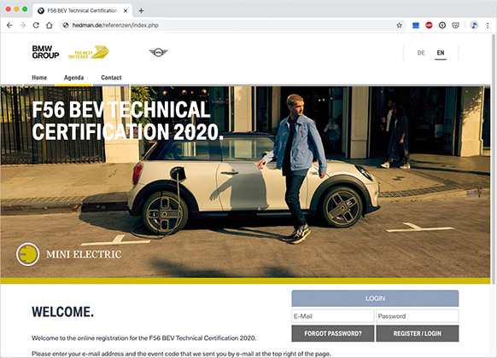
Task: Open Chrome three-dot menu
Action: tap(488, 26)
